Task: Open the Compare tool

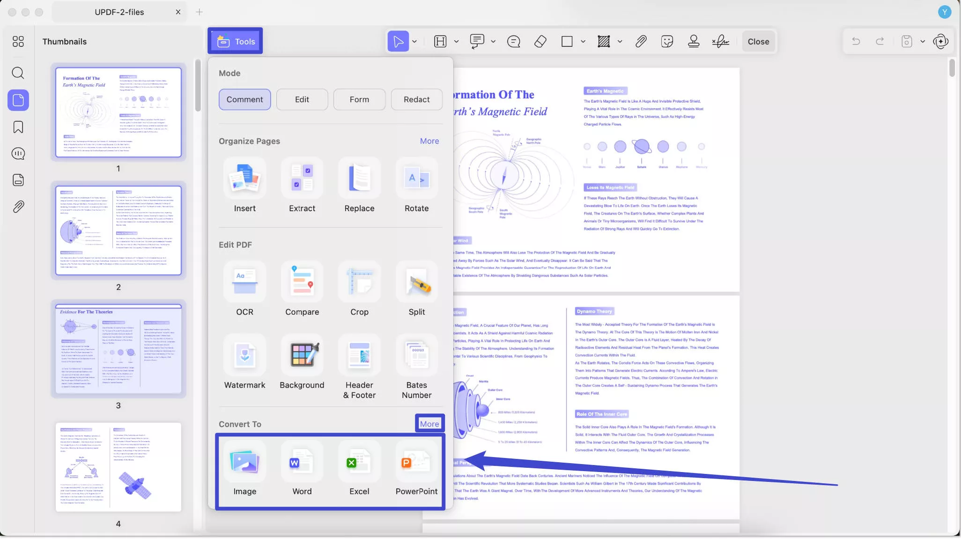Action: pyautogui.click(x=302, y=290)
